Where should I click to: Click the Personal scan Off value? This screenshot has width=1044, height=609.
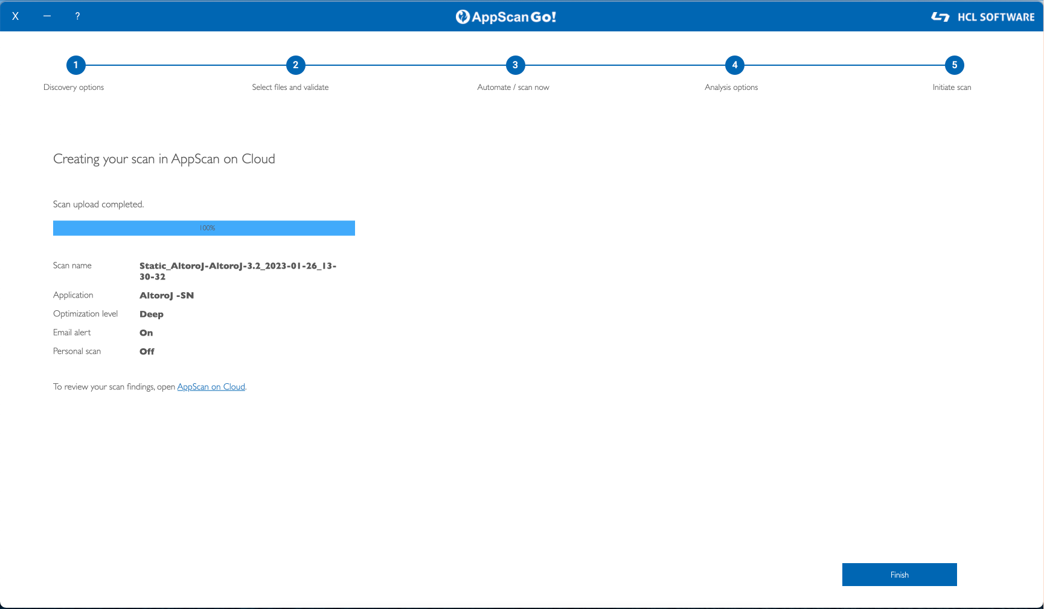[x=147, y=351]
